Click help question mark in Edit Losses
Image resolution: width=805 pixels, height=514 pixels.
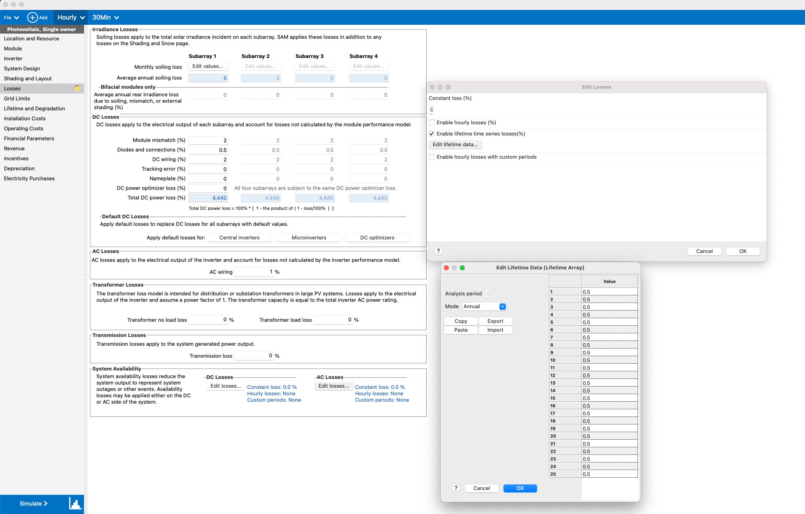[438, 251]
